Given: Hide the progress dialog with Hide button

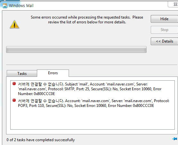Looking at the screenshot, I should click(164, 19).
